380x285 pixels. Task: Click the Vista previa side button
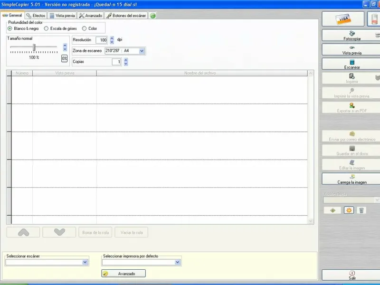click(x=352, y=50)
